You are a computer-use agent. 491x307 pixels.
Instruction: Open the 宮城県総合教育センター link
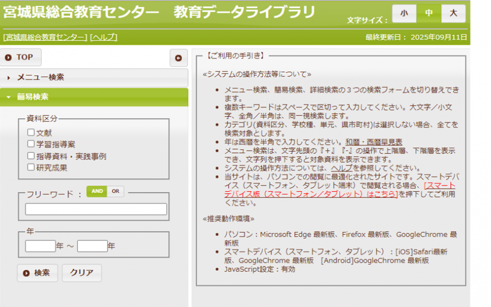point(45,37)
